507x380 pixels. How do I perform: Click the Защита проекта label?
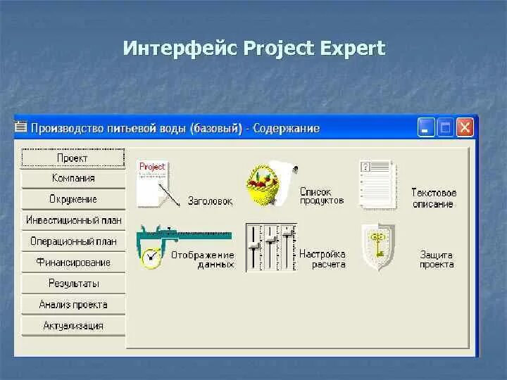[437, 260]
